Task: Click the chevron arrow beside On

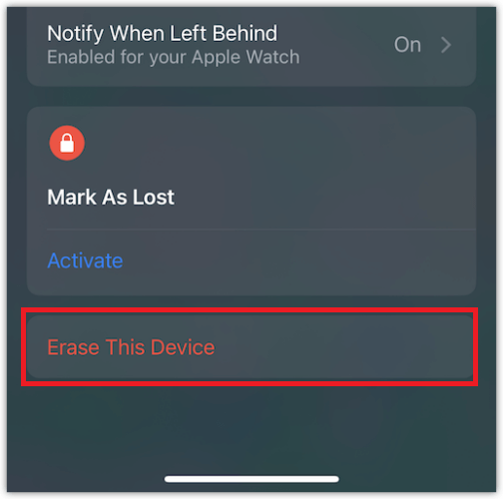Action: tap(446, 45)
